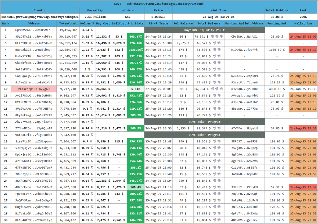Screen dimensions: 318x224
Task: Click the middle shark icon beside 78,591 $
Action: coord(217,36)
